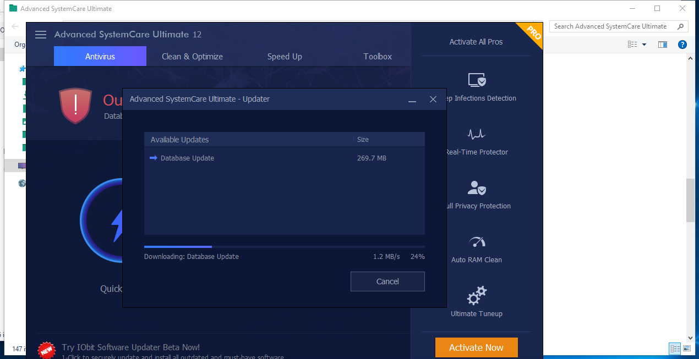Open the Advanced SystemCare hamburger menu
The image size is (699, 359).
pyautogui.click(x=41, y=35)
